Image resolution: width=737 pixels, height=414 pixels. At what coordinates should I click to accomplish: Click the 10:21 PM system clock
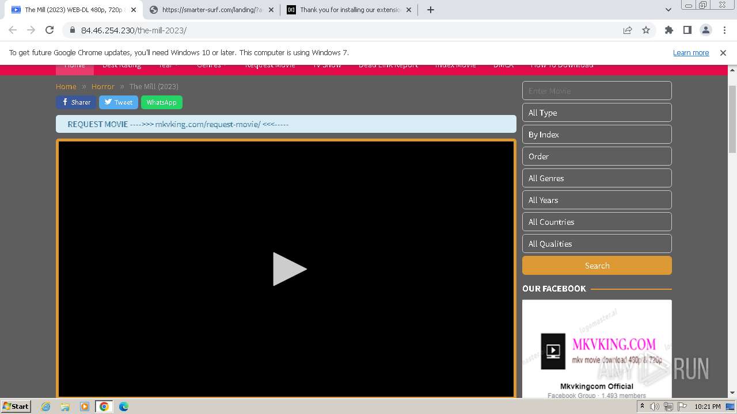[x=708, y=407]
